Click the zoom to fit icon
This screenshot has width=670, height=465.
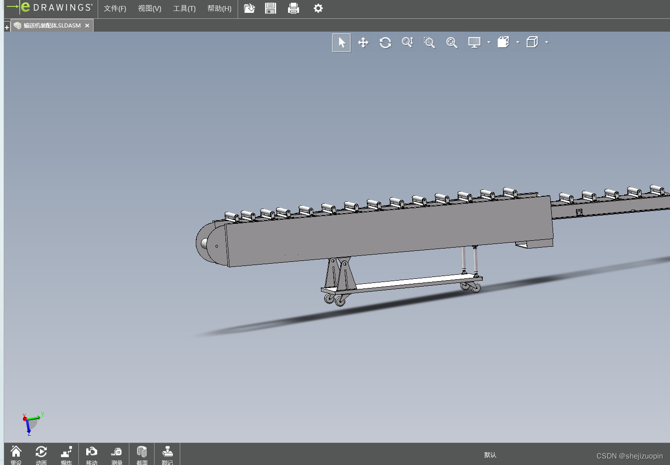tap(452, 43)
